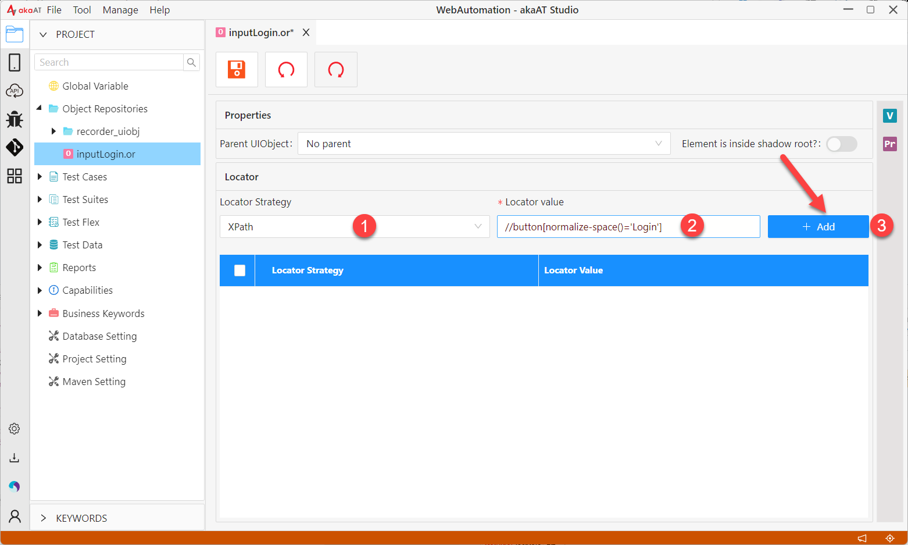Screen dimensions: 908x545
Task: Select the Test Cases label
Action: pyautogui.click(x=85, y=177)
